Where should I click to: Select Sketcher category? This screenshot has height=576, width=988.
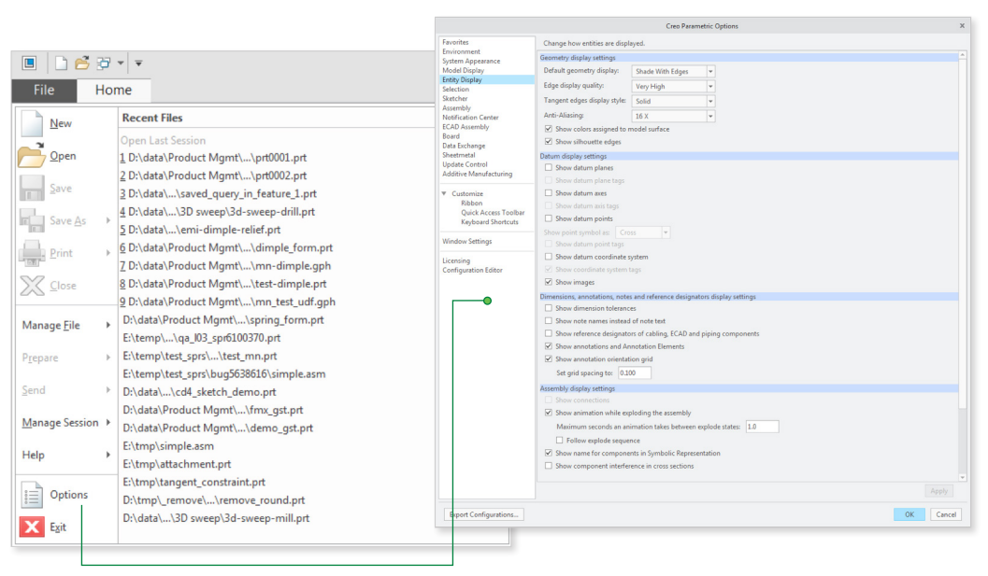[x=455, y=99]
